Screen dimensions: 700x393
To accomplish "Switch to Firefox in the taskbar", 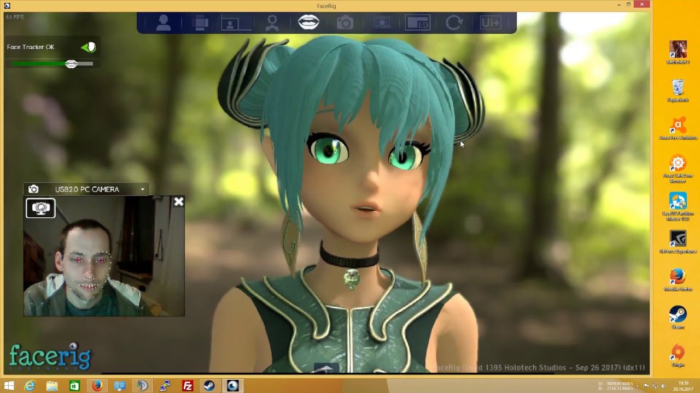I will tap(97, 386).
